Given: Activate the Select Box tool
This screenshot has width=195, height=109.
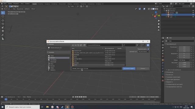Looking at the screenshot, I should (x=3, y=13).
